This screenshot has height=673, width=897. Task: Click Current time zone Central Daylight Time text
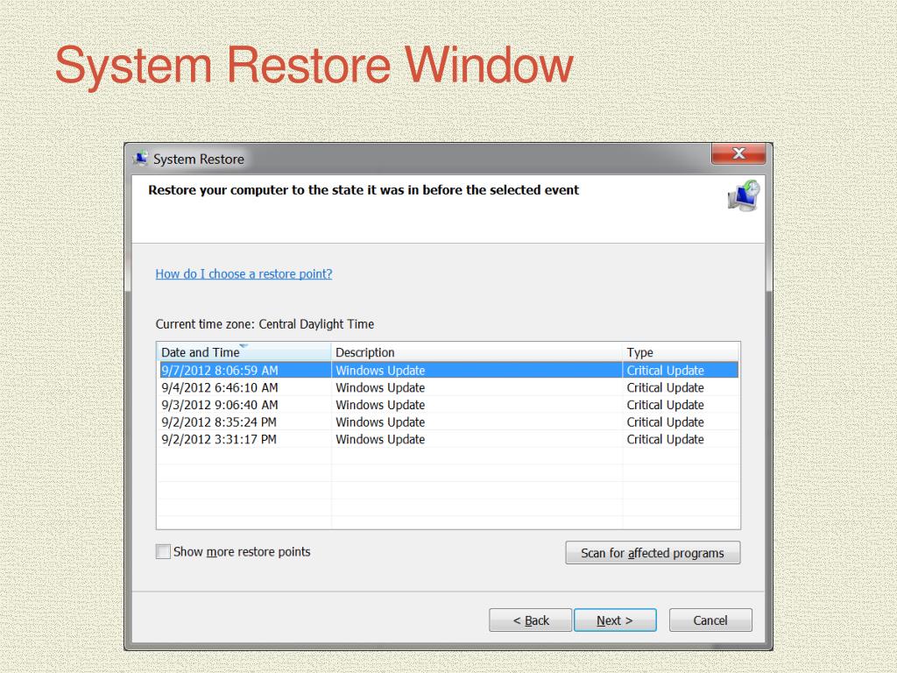click(x=265, y=324)
